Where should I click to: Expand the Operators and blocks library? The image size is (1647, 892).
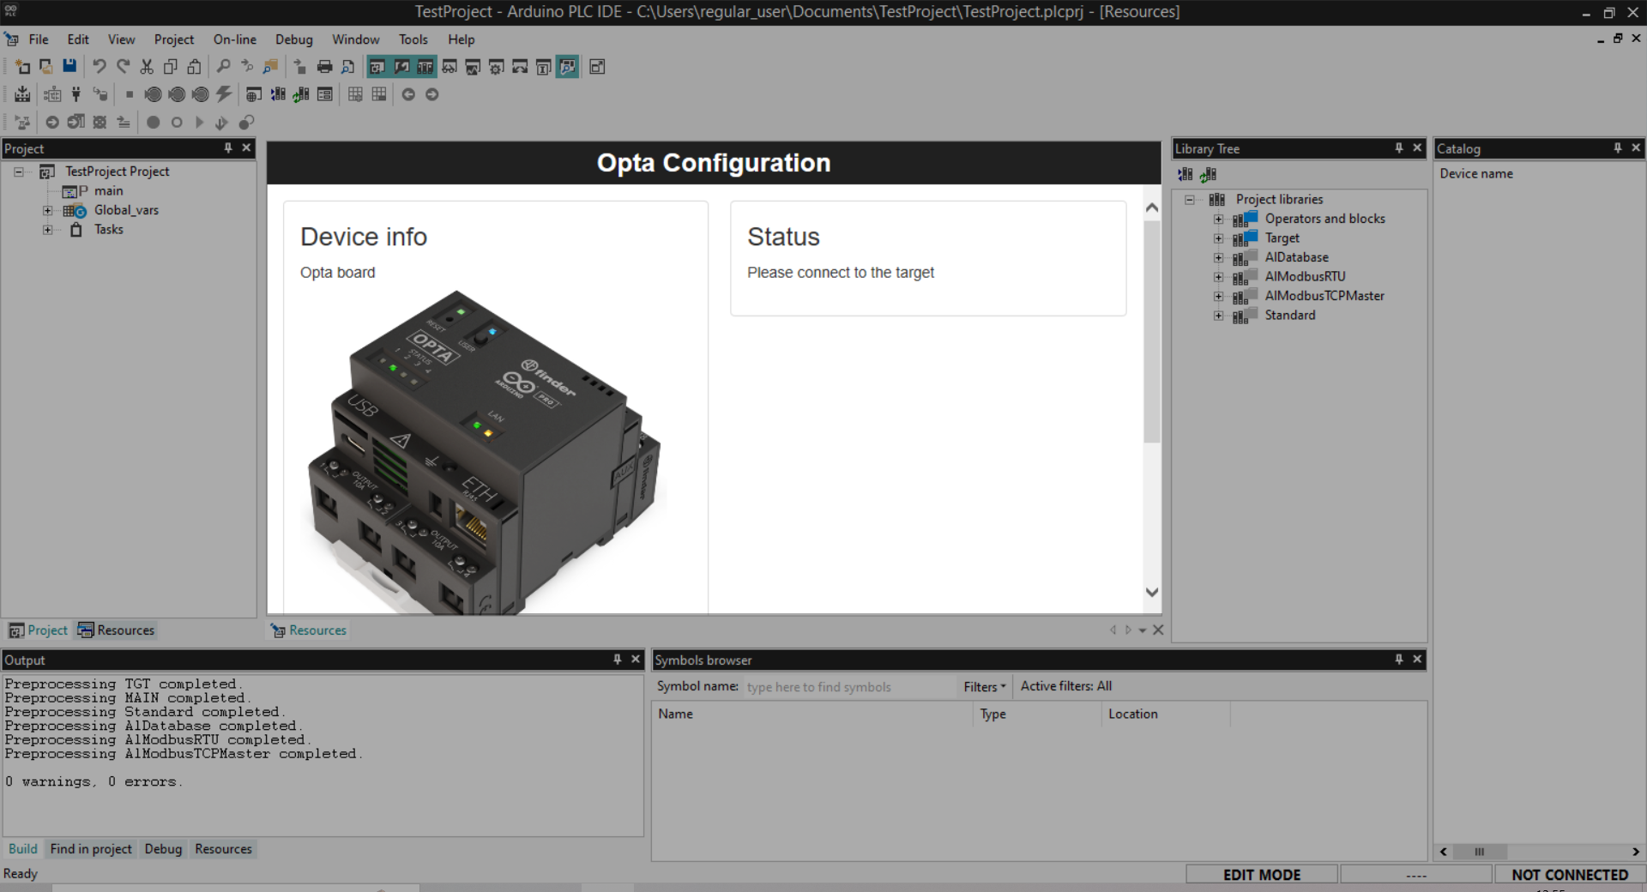click(x=1219, y=219)
